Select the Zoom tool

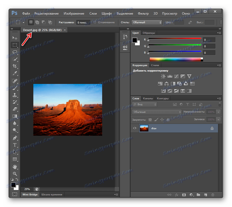pos(15,174)
